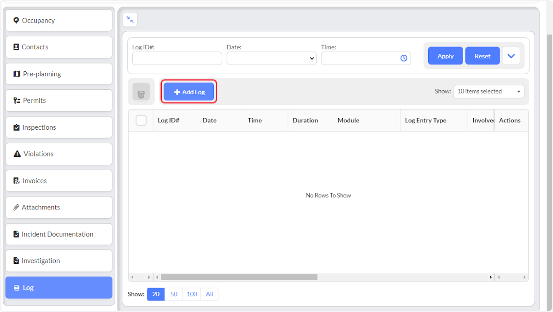Click the horizontal scrollbar thumb under table
553x312 pixels.
(239, 277)
